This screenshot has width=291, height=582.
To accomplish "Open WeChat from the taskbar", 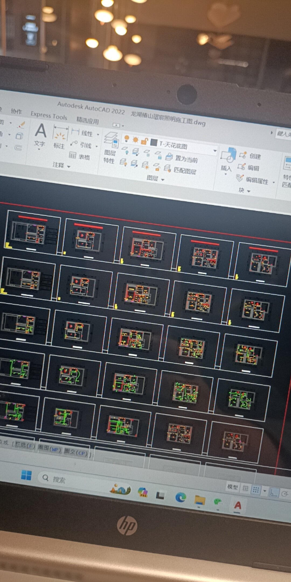I will pos(218,502).
